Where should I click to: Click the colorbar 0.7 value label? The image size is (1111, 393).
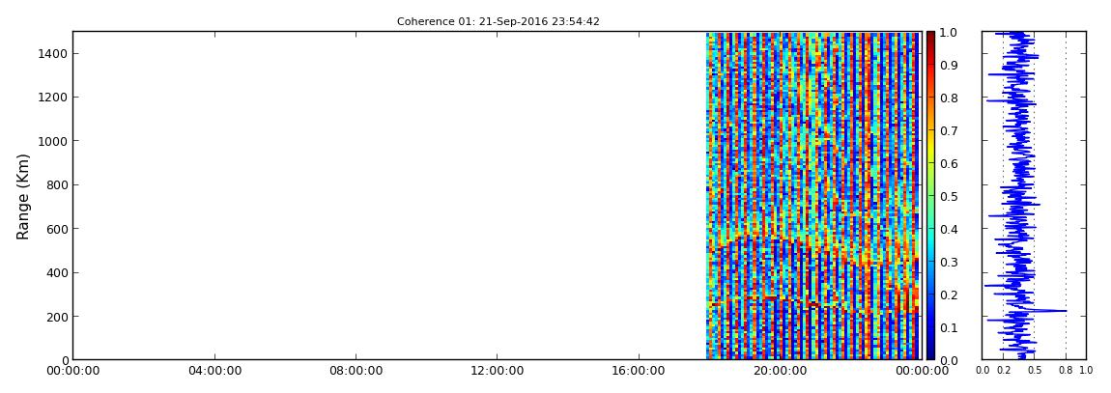click(x=949, y=131)
